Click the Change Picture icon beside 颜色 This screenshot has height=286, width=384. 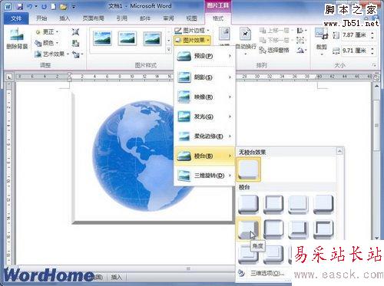point(75,43)
